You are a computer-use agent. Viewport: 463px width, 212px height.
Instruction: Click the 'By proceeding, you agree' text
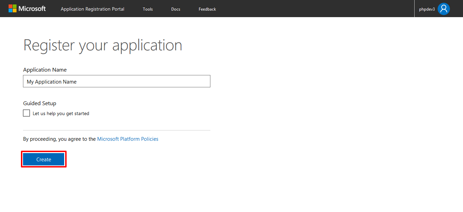59,139
